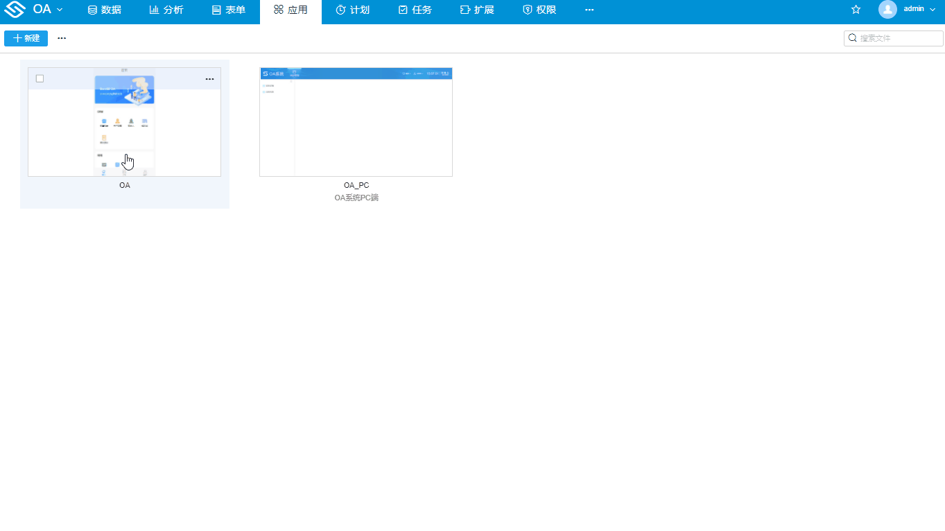
Task: Click the user avatar icon
Action: (x=887, y=10)
